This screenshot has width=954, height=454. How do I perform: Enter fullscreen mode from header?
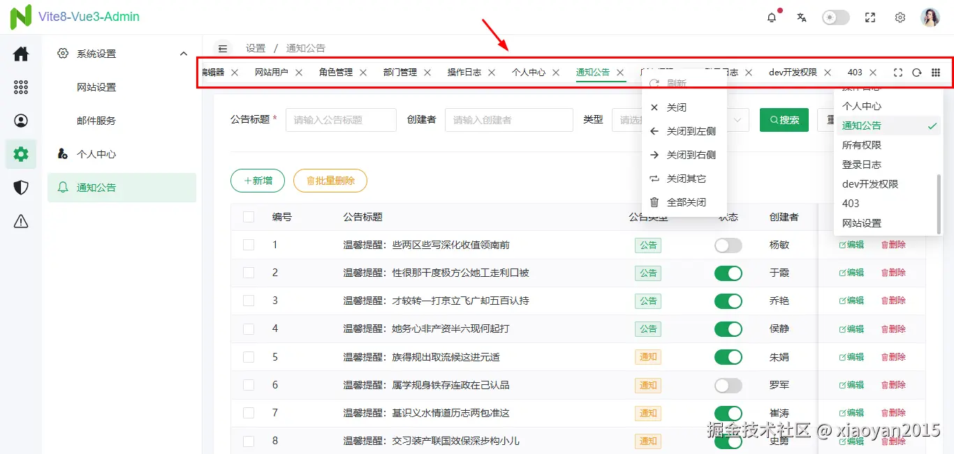[x=870, y=17]
